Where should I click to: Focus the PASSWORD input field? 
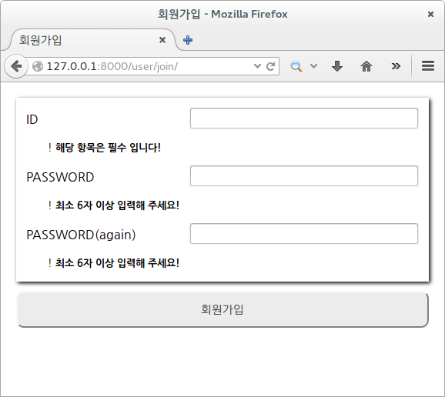[x=304, y=176]
